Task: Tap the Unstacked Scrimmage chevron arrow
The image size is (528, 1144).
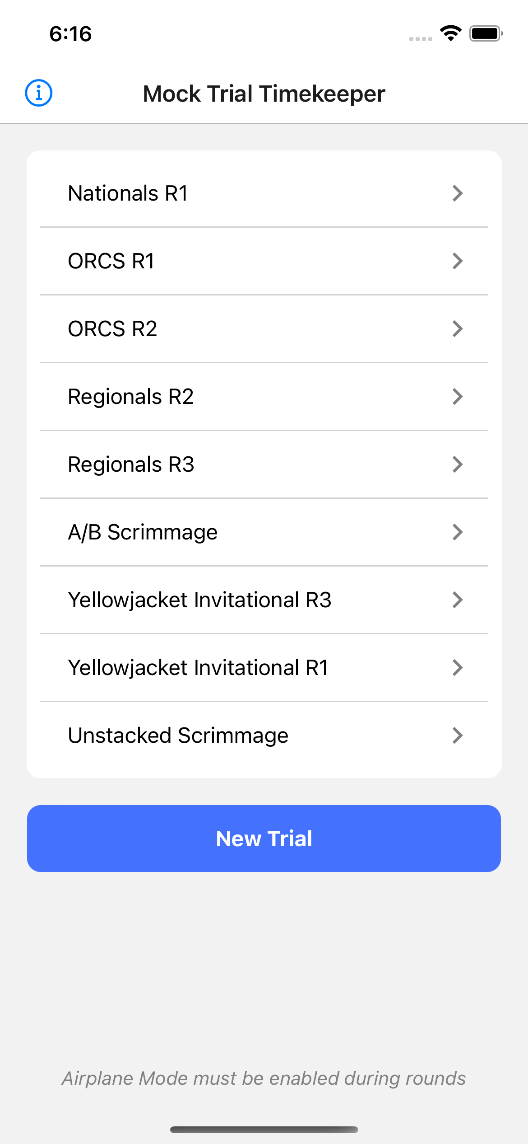Action: point(458,736)
